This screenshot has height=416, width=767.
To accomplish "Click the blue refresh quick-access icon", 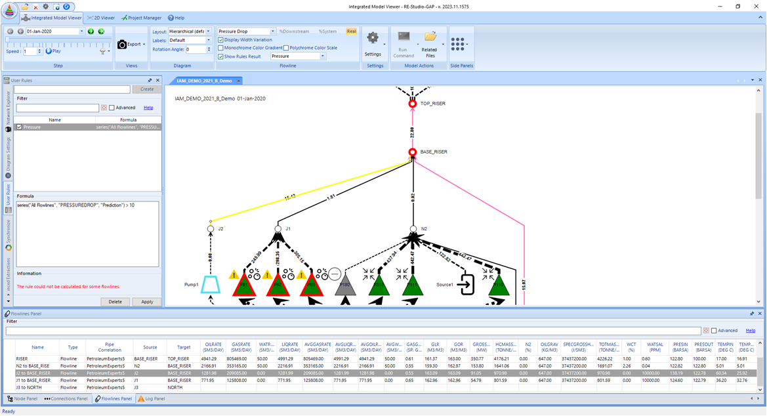I will tap(66, 7).
